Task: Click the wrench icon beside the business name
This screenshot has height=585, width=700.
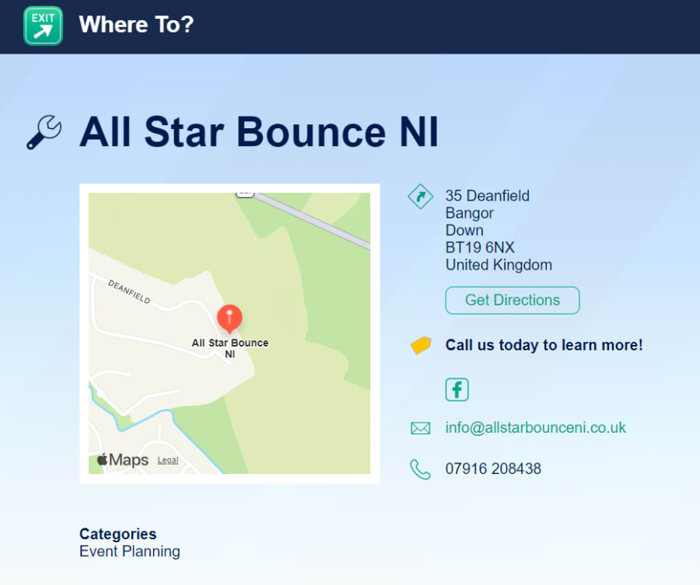Action: tap(44, 132)
